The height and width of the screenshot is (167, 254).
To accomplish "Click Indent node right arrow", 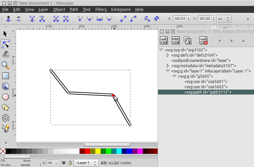I will [232, 41].
